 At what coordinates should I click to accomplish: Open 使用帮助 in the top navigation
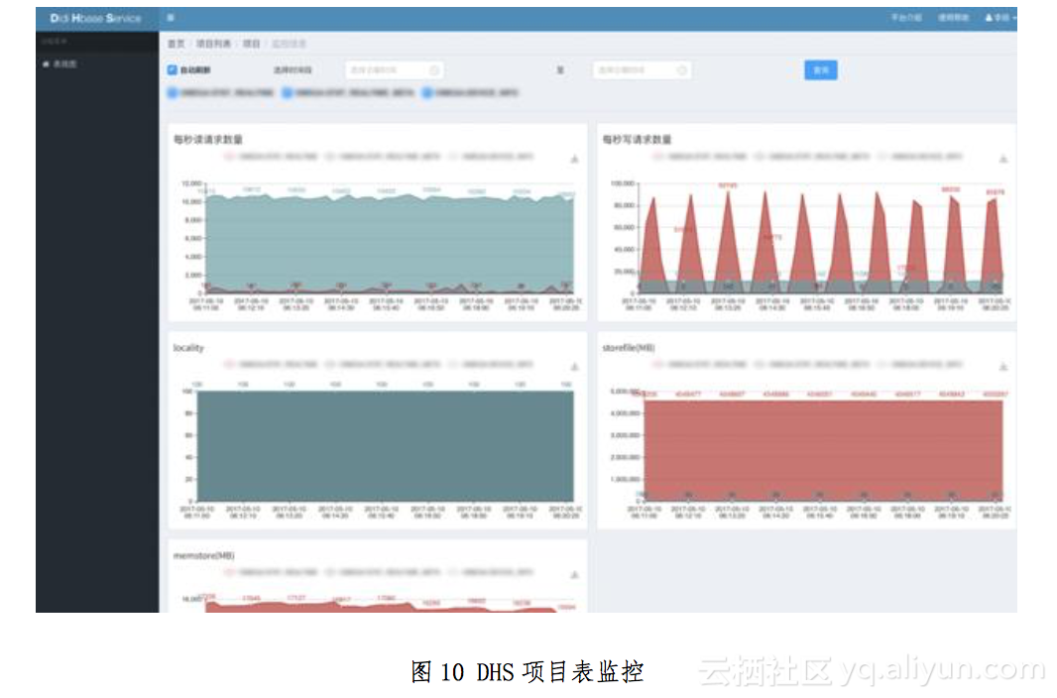[x=953, y=18]
